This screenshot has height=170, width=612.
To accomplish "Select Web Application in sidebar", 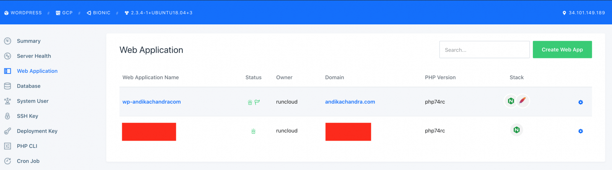I will (37, 71).
